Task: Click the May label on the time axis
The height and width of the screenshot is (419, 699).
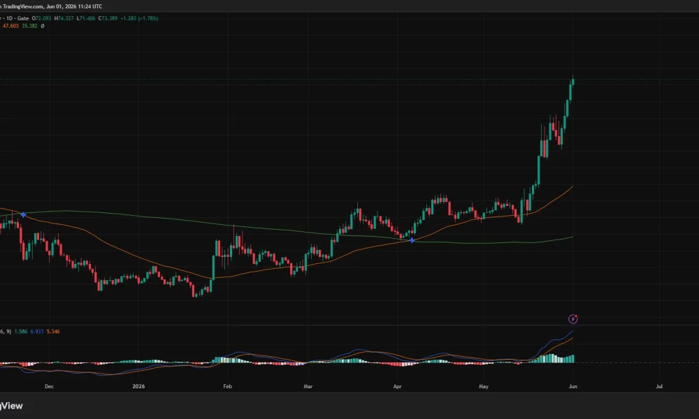Action: (x=484, y=386)
